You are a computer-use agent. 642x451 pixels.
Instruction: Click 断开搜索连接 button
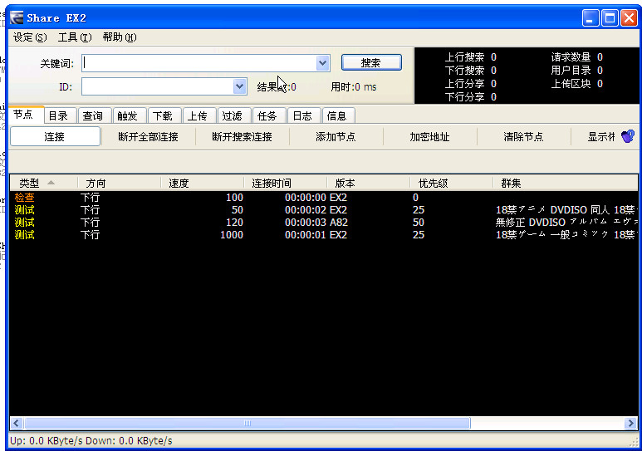(x=243, y=136)
